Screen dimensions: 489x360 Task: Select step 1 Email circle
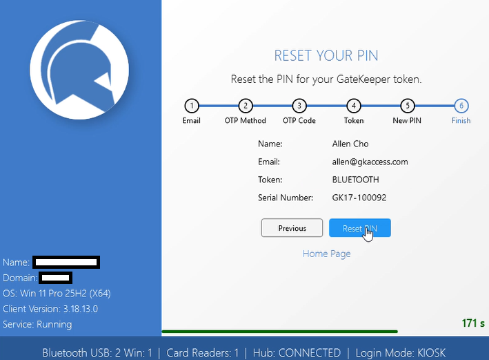coord(192,106)
